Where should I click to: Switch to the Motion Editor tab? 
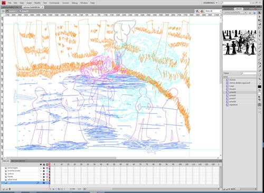point(18,161)
